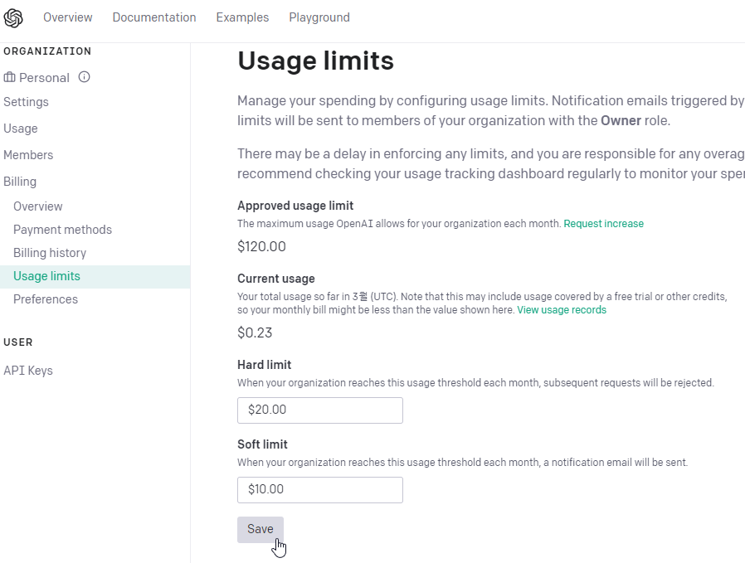
Task: Click the Current usage label
Action: (276, 279)
